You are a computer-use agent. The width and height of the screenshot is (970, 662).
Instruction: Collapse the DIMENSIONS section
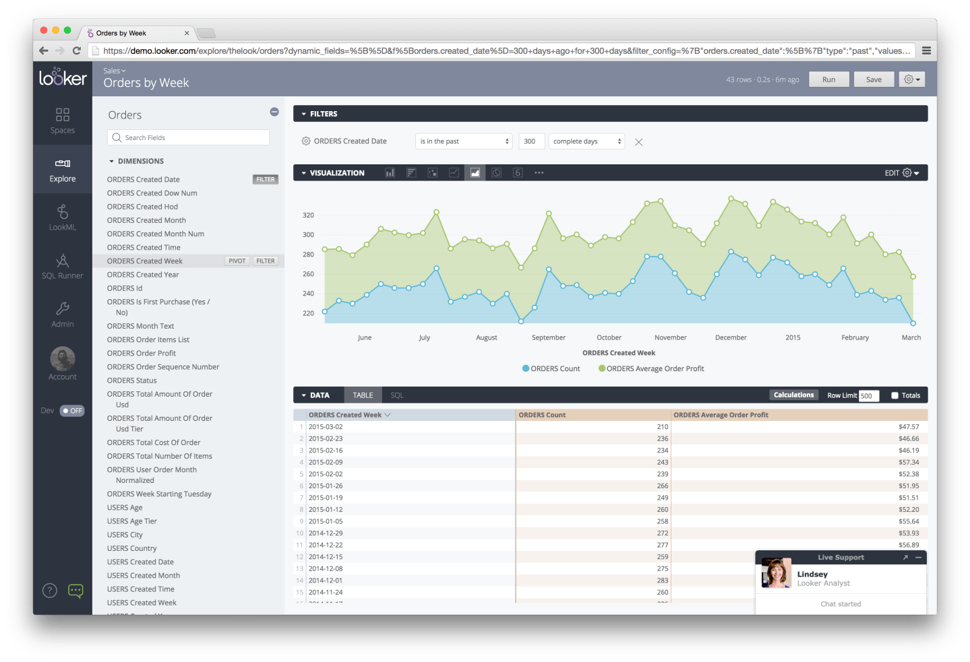[x=112, y=162]
